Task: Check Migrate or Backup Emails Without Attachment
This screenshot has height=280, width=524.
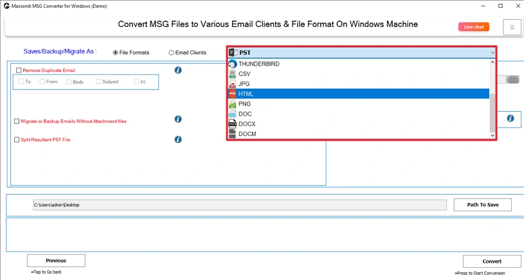Action: (x=17, y=121)
